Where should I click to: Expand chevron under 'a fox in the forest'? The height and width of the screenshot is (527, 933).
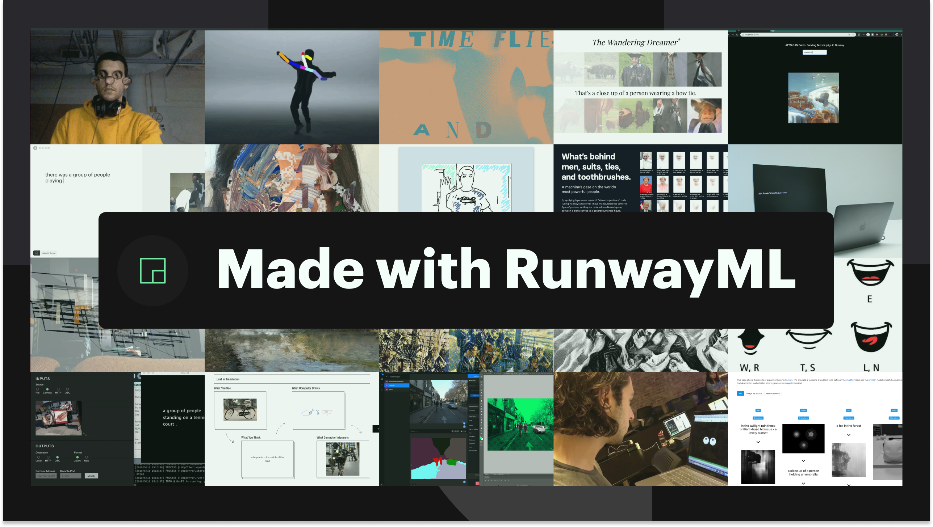849,435
